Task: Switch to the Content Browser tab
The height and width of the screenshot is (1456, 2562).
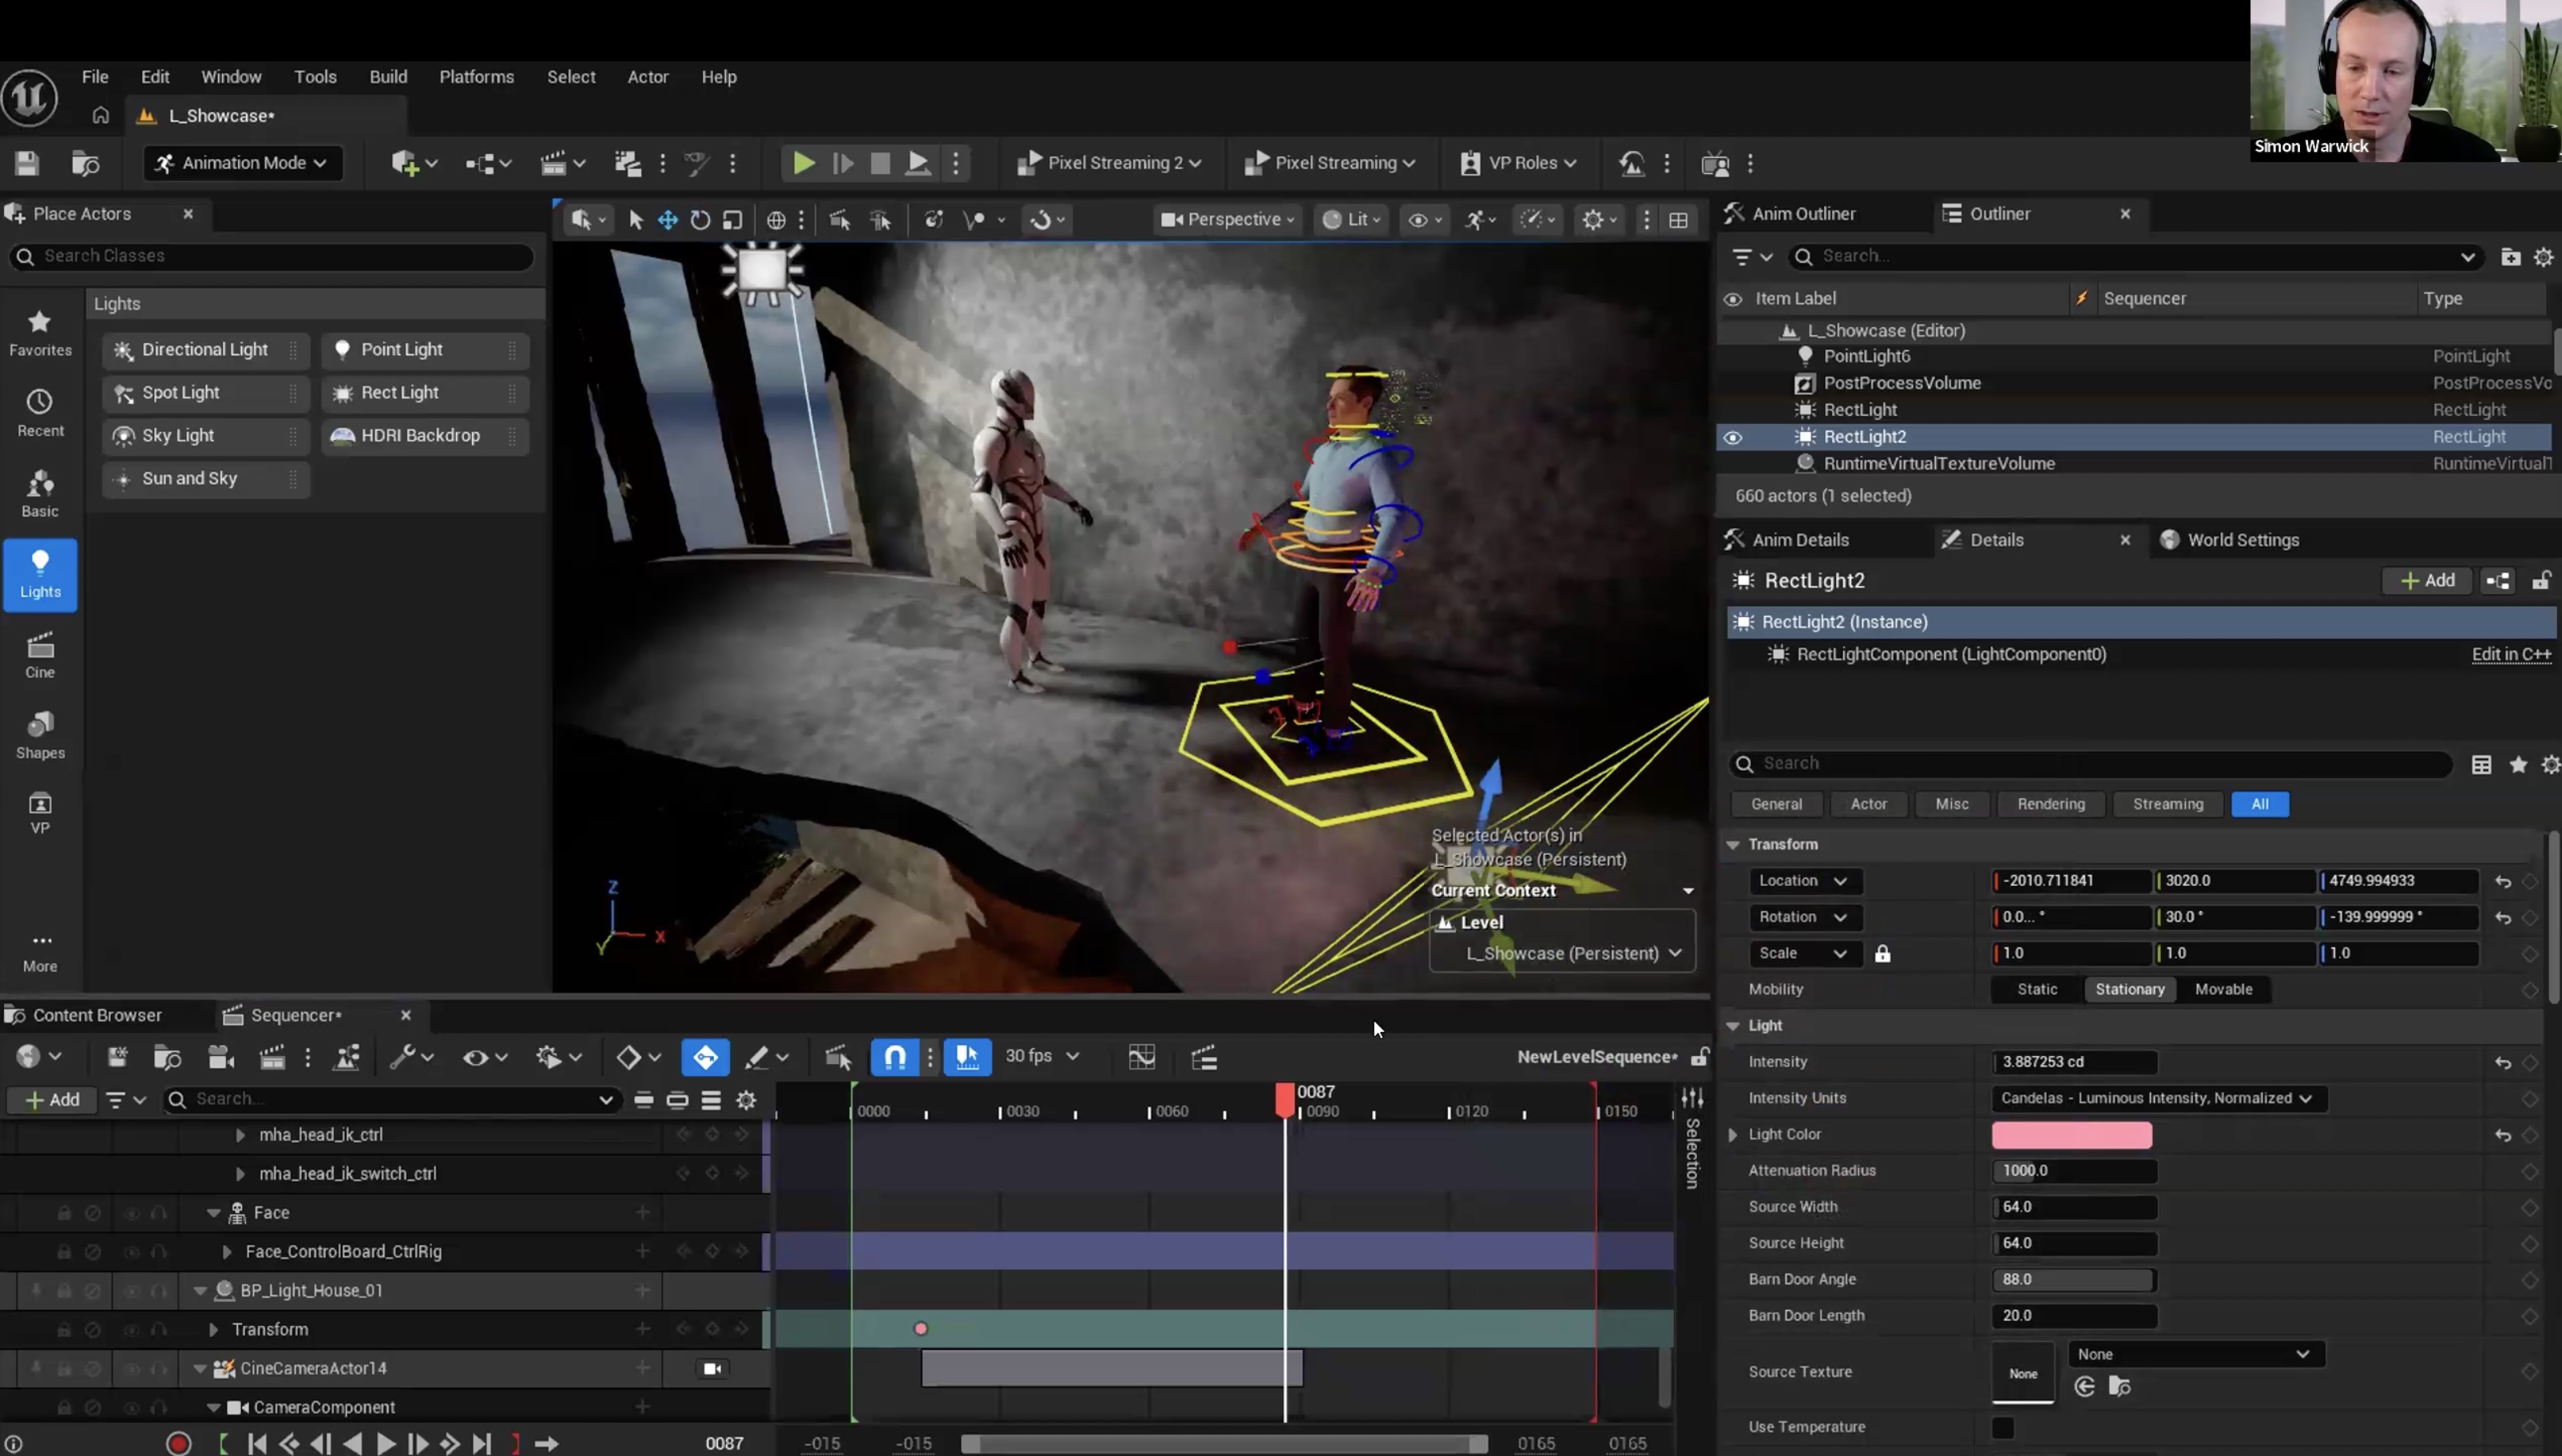Action: pos(97,1015)
